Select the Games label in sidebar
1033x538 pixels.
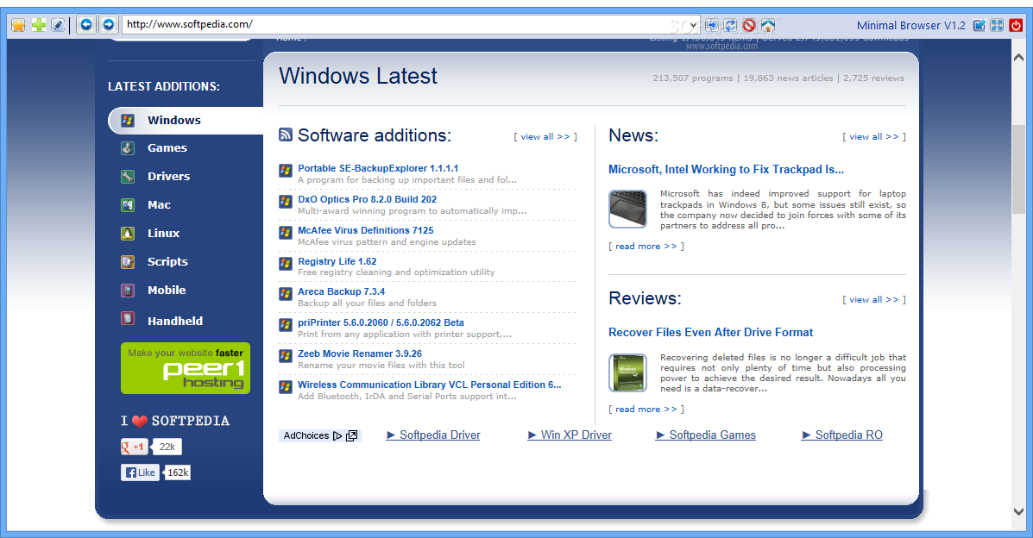point(167,148)
